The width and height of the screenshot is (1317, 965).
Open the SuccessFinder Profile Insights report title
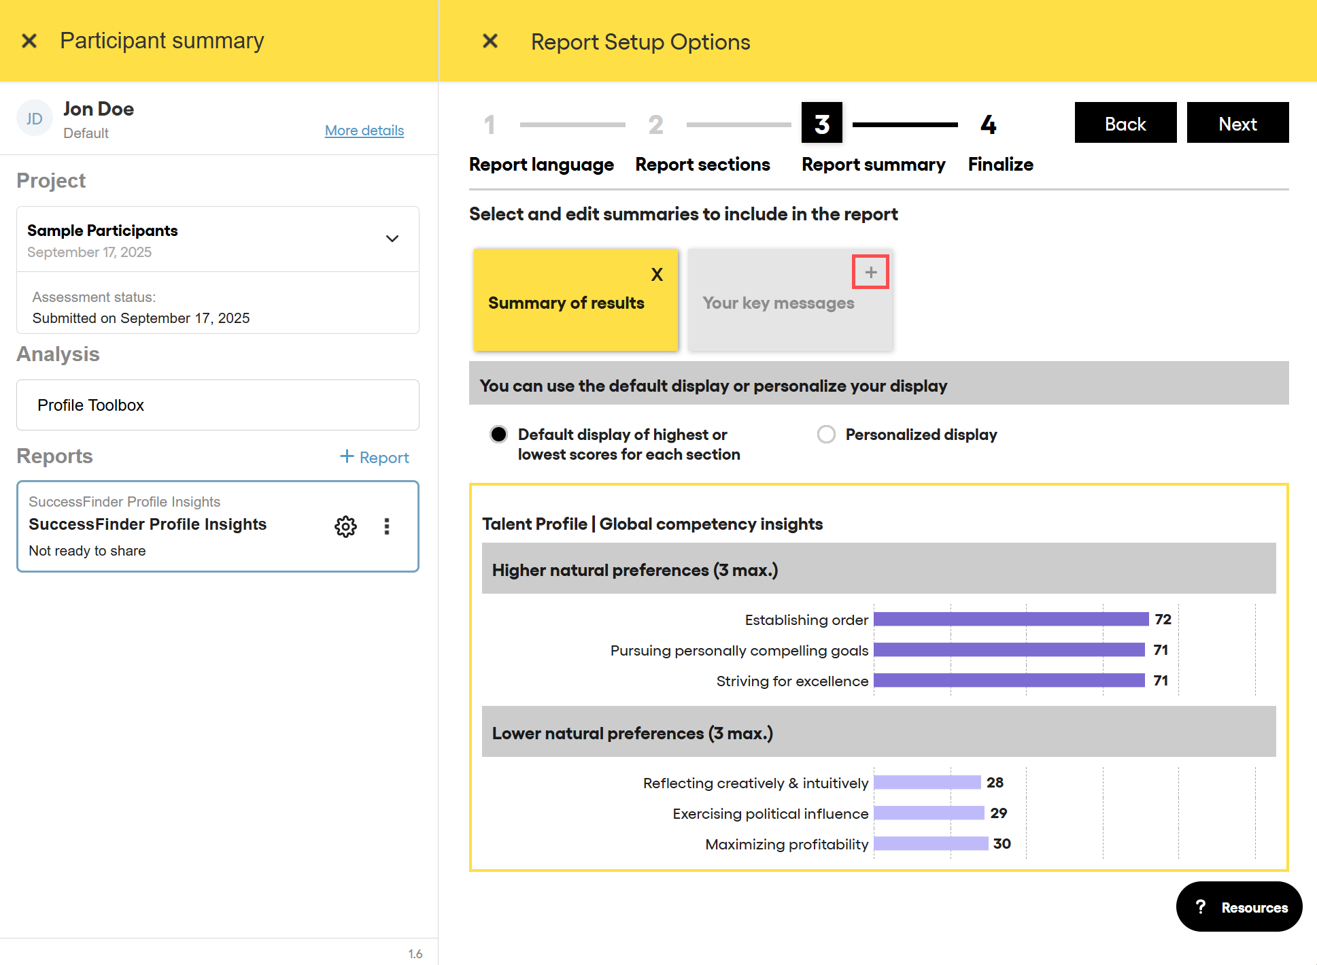pyautogui.click(x=148, y=524)
